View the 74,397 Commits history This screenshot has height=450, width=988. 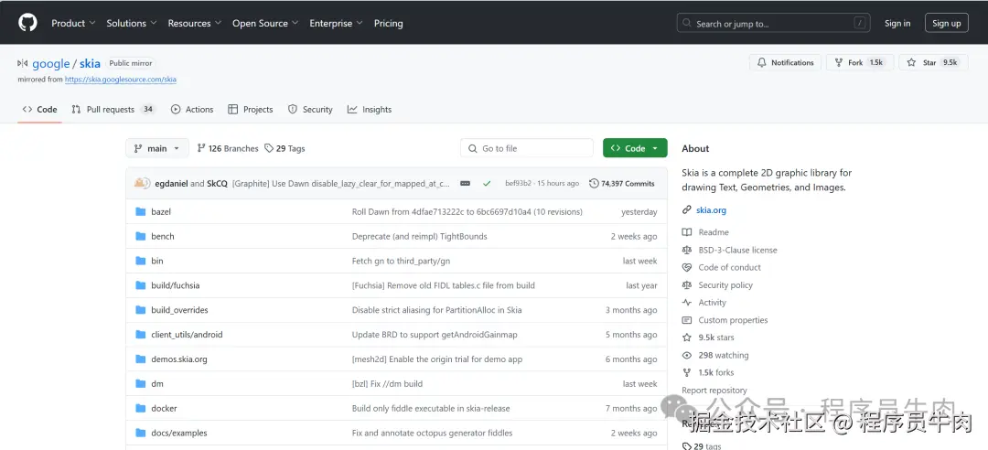coord(622,184)
